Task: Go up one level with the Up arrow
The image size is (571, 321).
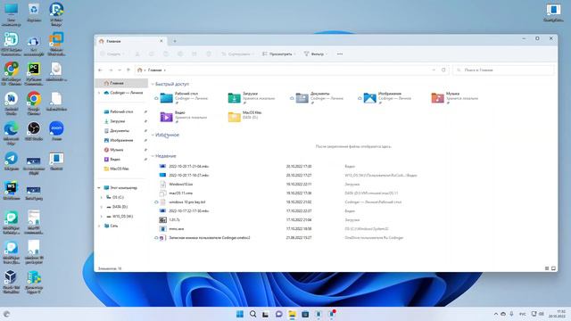Action: [x=128, y=70]
